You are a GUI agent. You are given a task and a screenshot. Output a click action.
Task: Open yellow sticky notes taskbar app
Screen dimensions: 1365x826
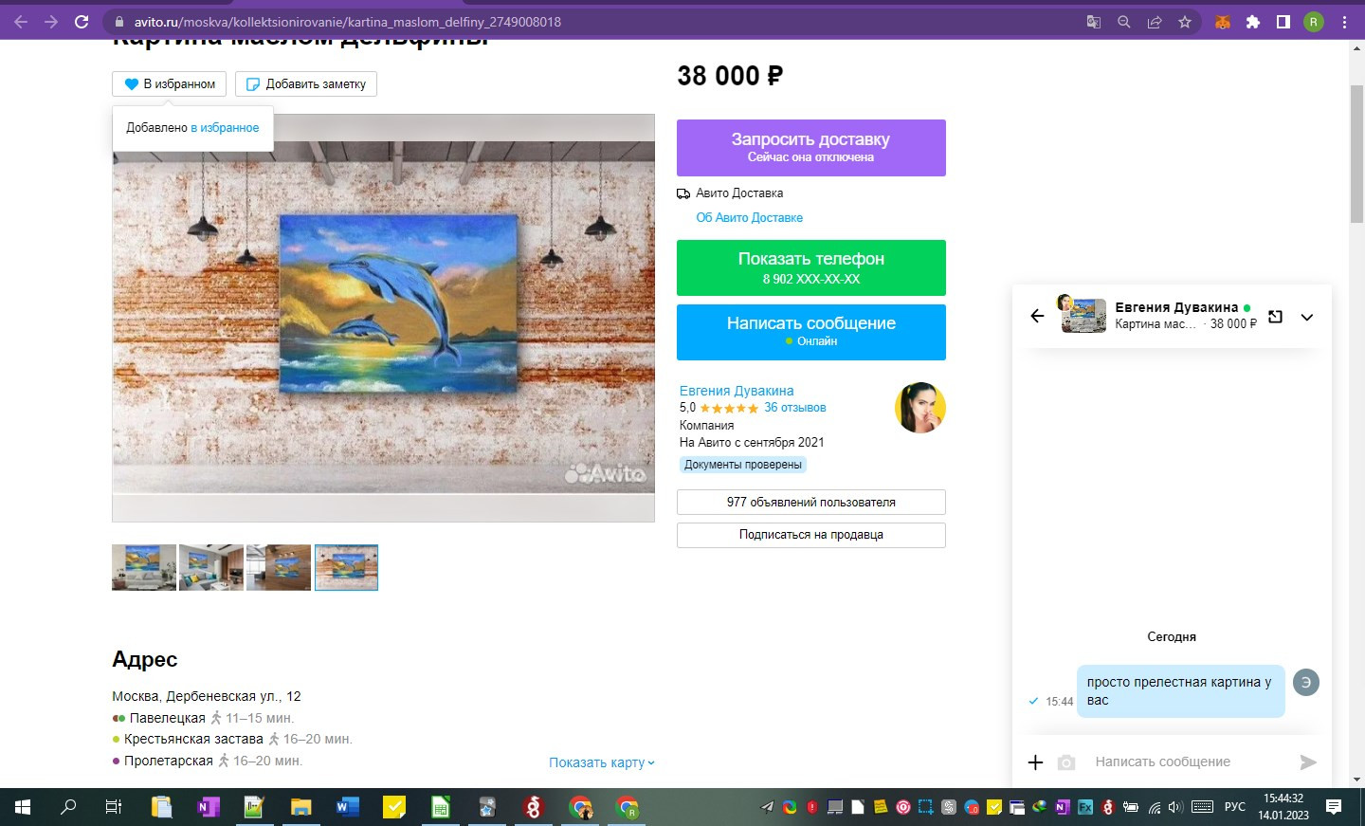(x=393, y=807)
